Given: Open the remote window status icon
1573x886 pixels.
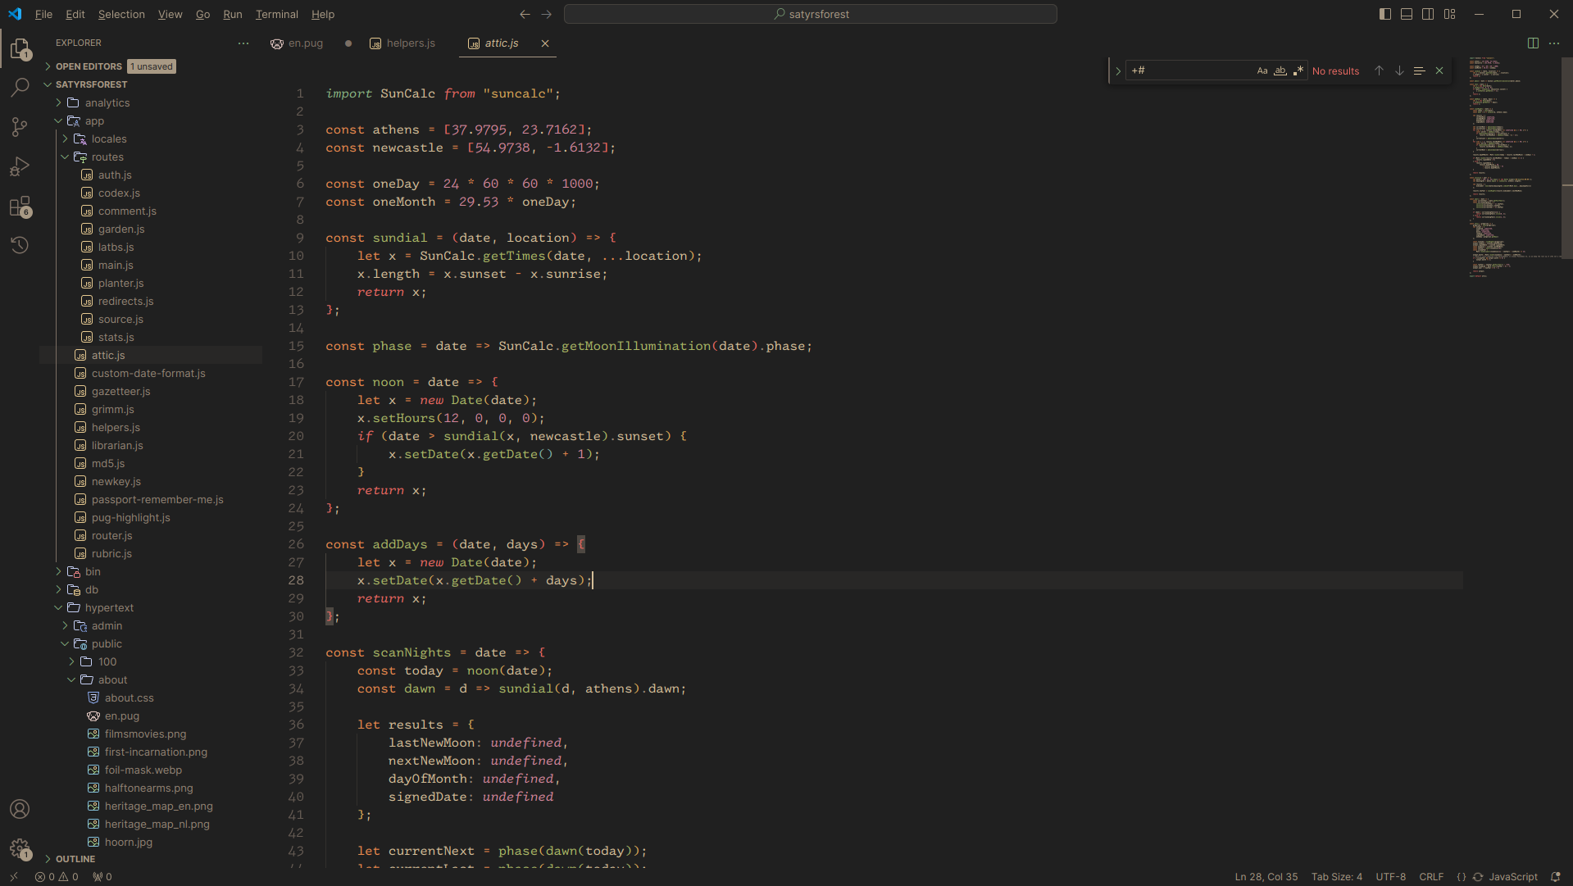Looking at the screenshot, I should coord(14,876).
